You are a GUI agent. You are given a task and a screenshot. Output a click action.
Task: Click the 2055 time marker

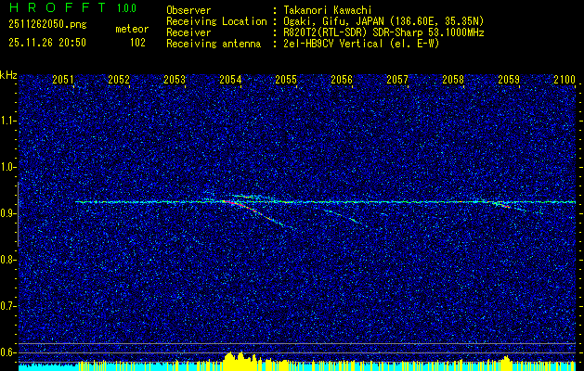[286, 80]
